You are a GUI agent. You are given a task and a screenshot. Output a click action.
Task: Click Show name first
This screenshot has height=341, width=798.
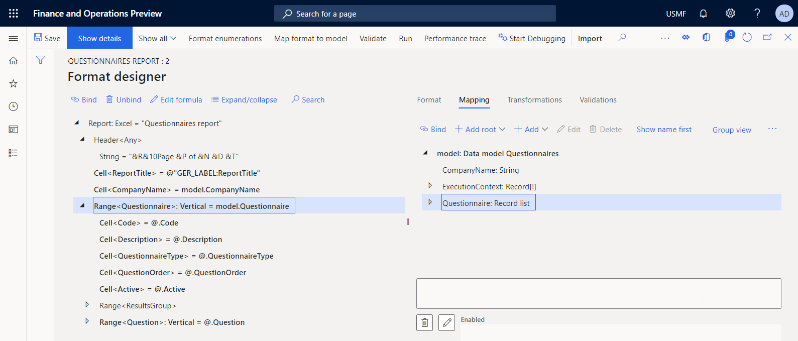point(664,129)
